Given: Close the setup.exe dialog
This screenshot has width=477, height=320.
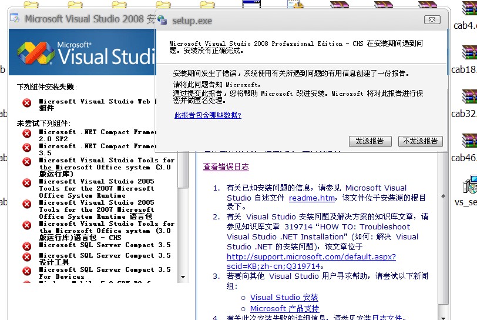Looking at the screenshot, I should [432, 20].
